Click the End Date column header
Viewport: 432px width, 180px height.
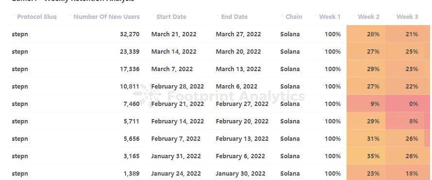pos(234,17)
